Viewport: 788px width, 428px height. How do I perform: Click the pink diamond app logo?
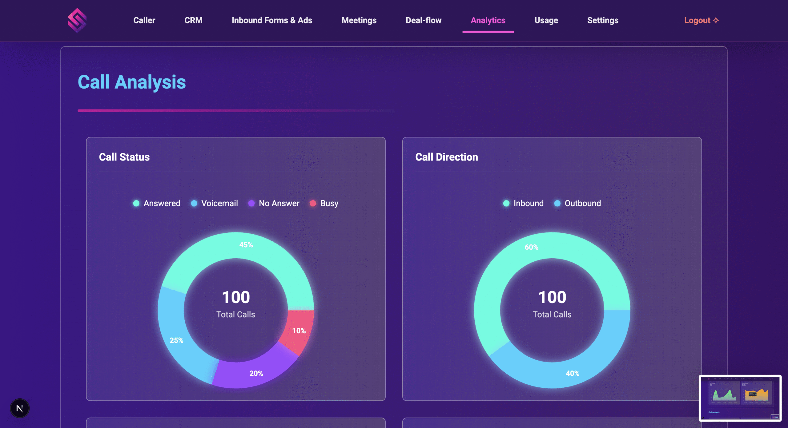tap(77, 20)
